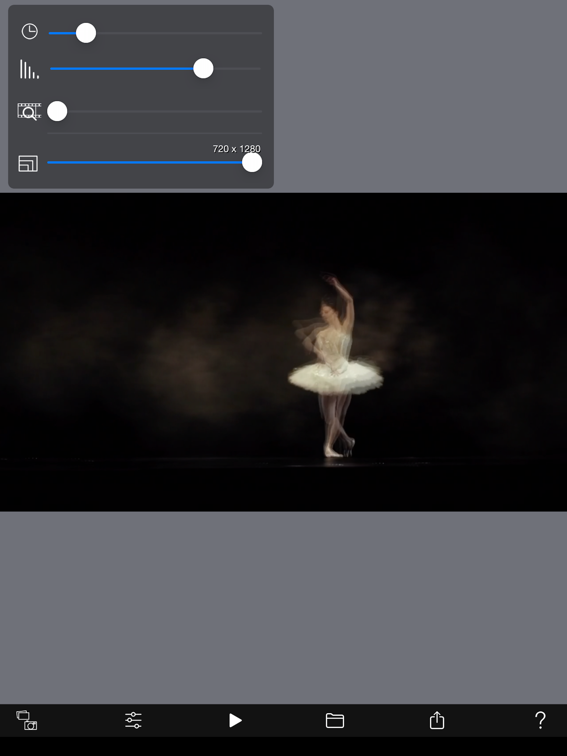This screenshot has height=756, width=567.
Task: Click the film frame magnifier icon
Action: coord(29,112)
